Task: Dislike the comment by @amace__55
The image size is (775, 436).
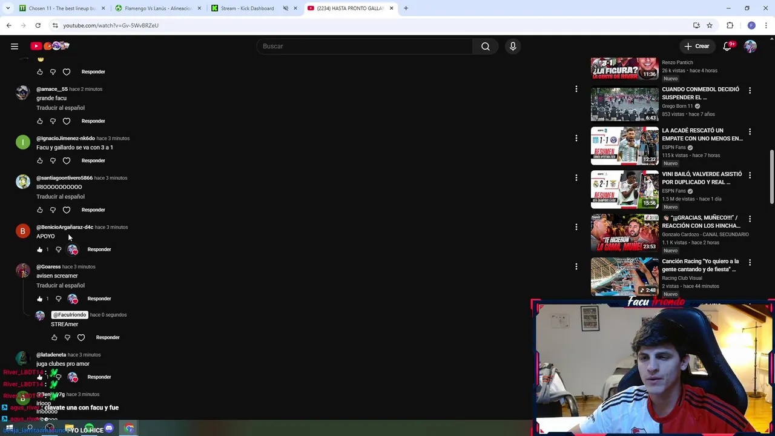Action: (53, 121)
